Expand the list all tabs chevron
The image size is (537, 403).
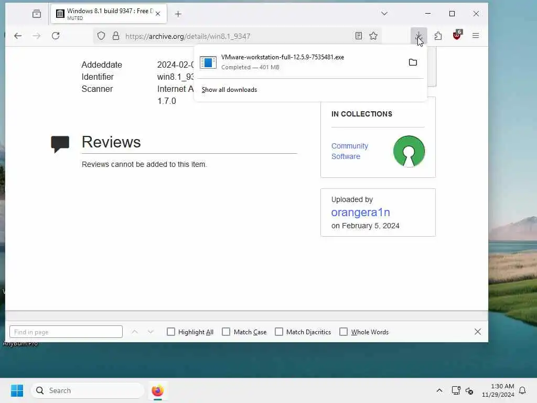pos(384,14)
